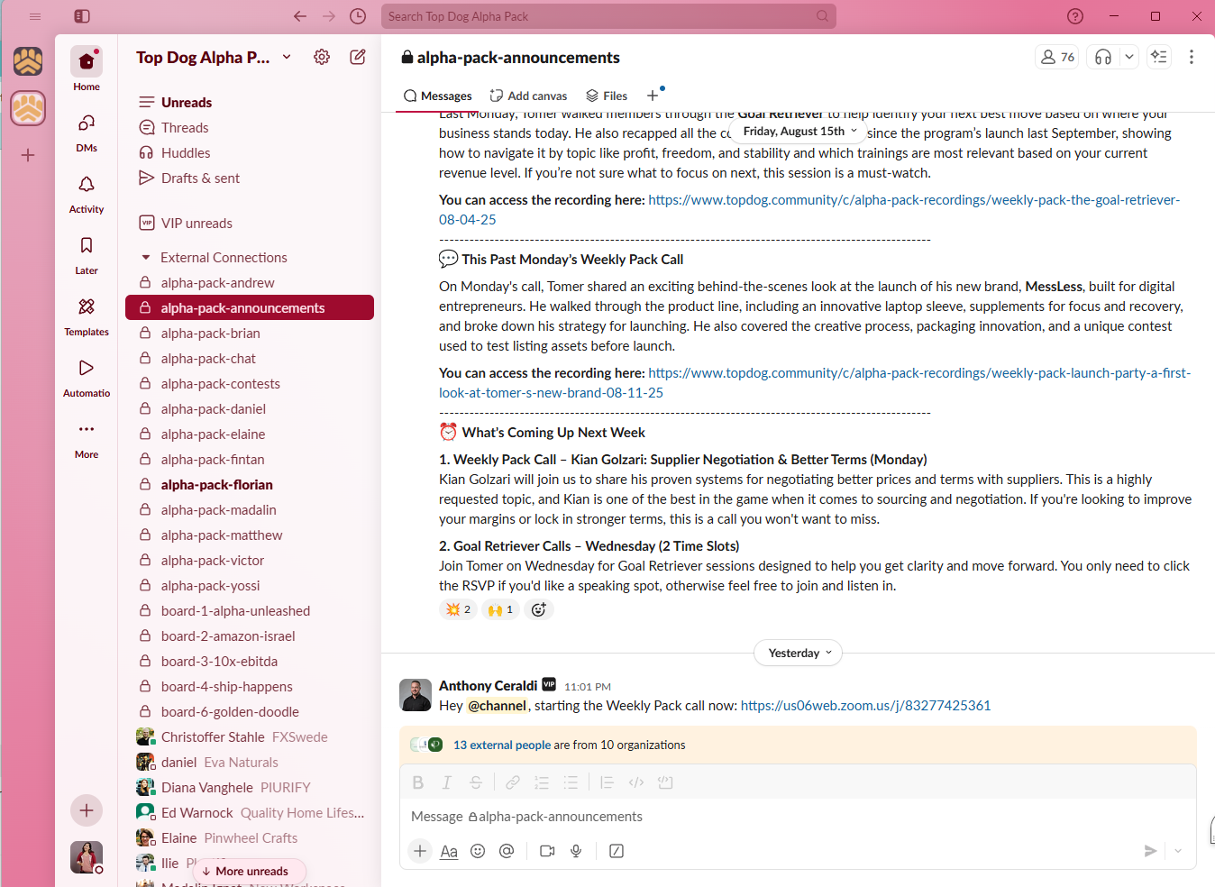Toggle bold formatting in composer

point(418,782)
